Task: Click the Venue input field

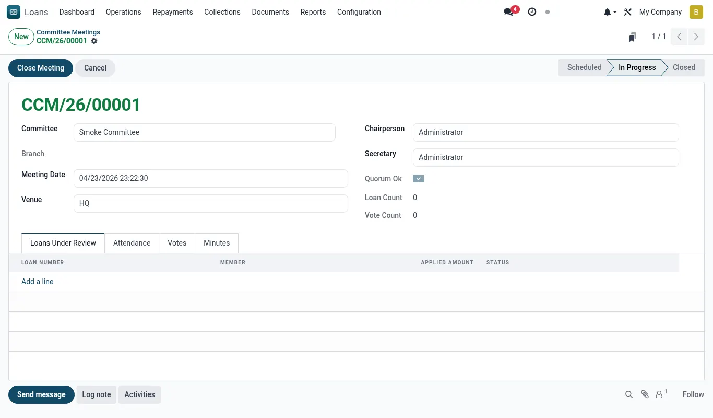Action: coord(211,203)
